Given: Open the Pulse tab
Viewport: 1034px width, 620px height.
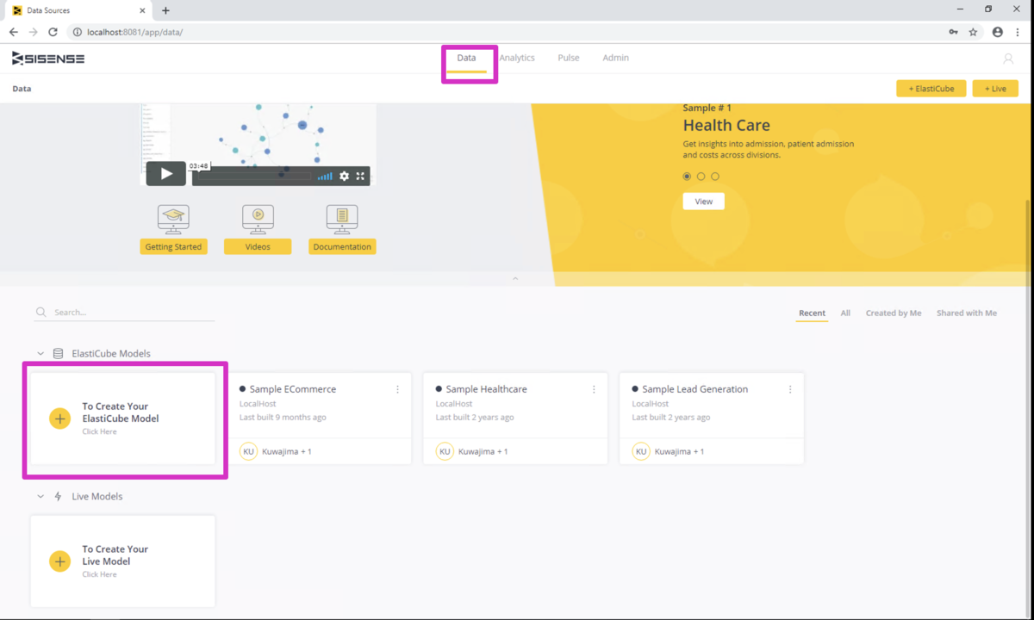Looking at the screenshot, I should click(x=569, y=58).
